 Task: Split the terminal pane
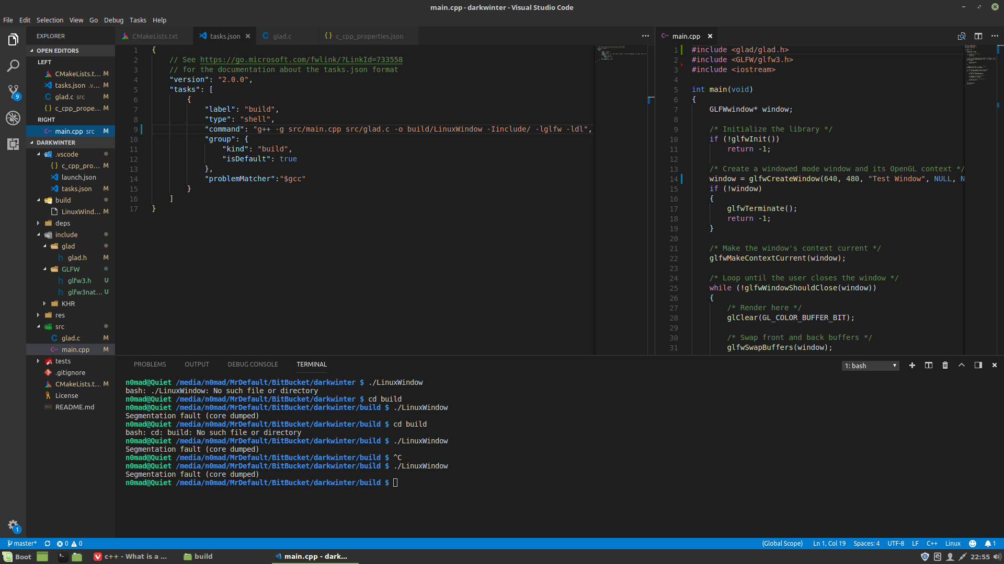(928, 365)
